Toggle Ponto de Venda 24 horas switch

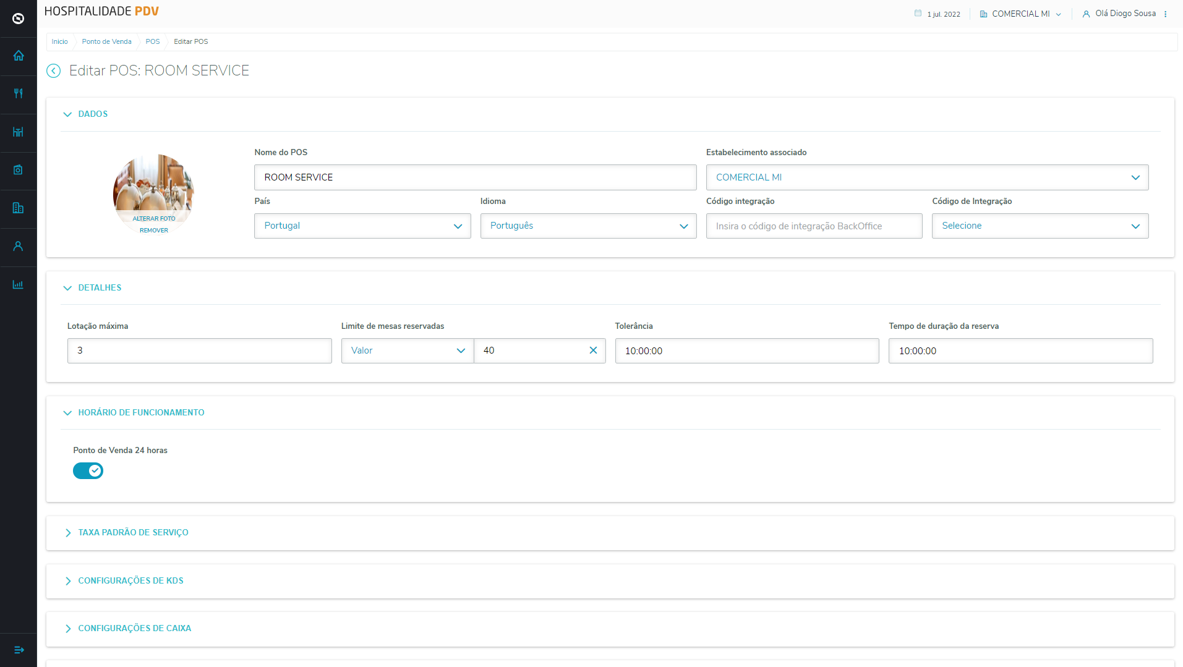[88, 471]
